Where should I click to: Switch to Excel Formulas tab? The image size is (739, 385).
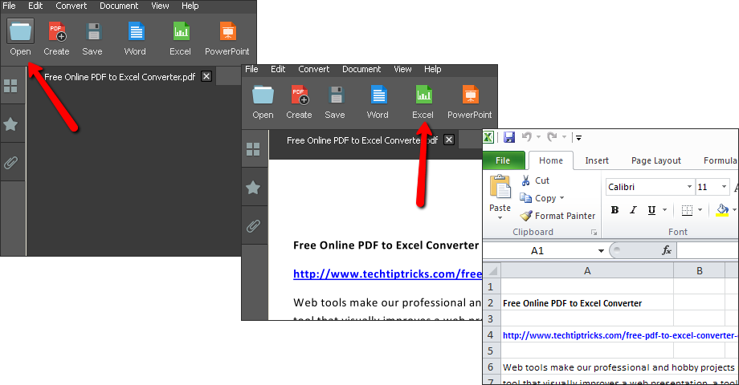(x=721, y=160)
